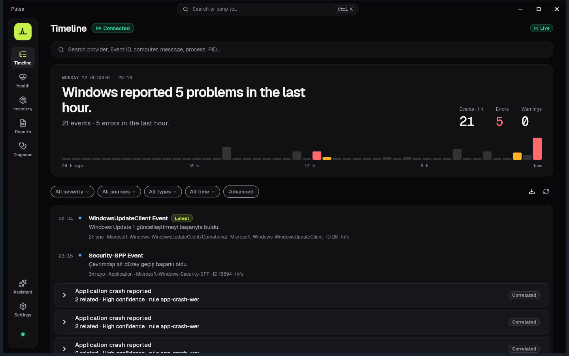Click the second Correlated badge
569x356 pixels.
[x=524, y=322]
